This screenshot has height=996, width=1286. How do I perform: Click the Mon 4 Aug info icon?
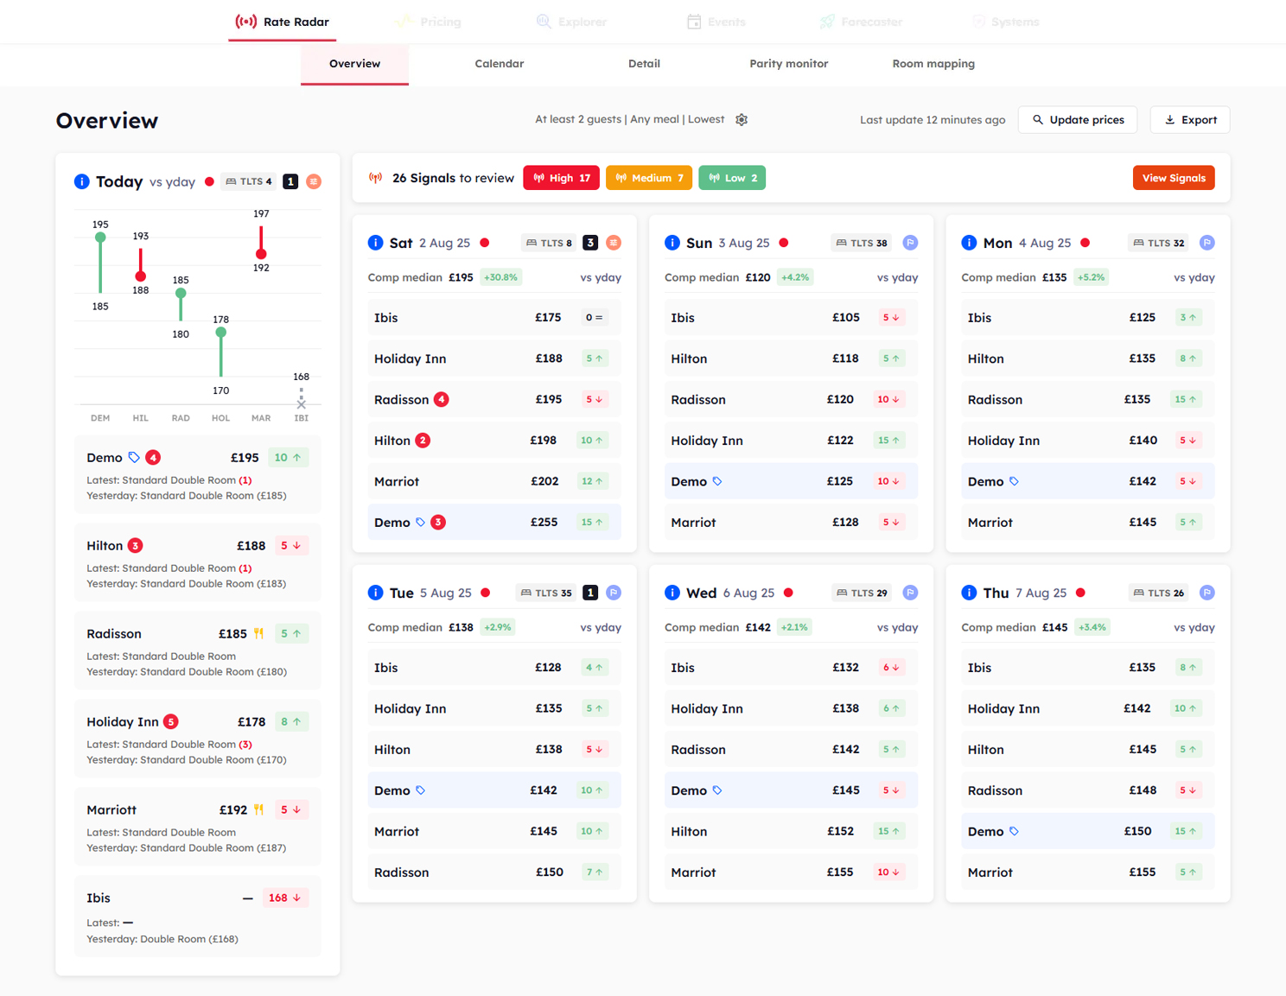pyautogui.click(x=969, y=243)
